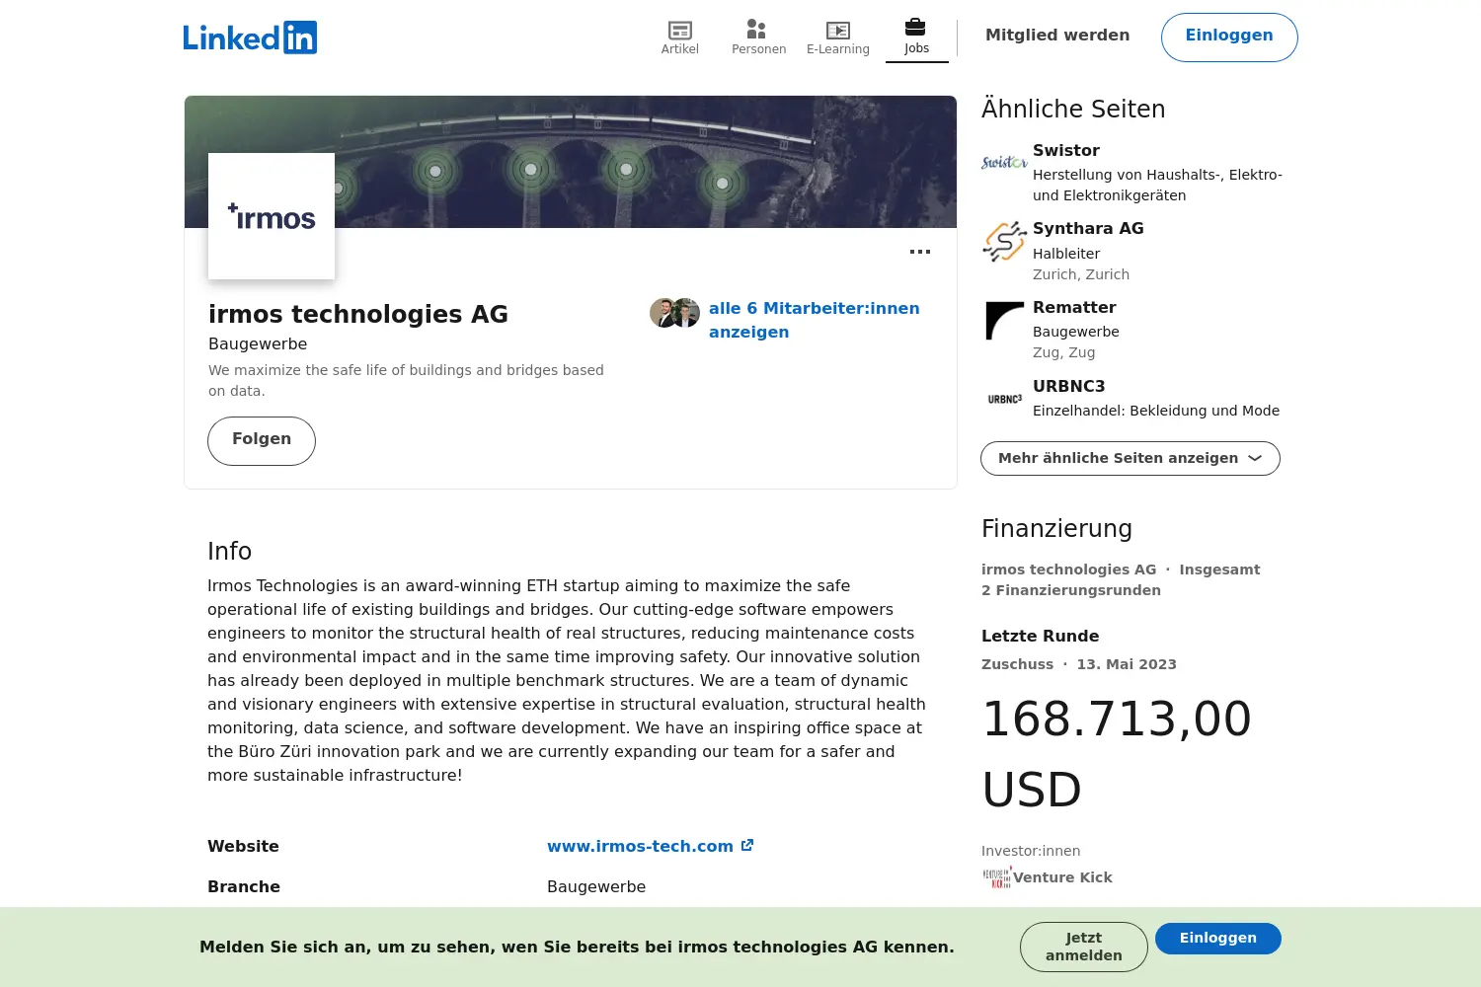1481x987 pixels.
Task: Open the URBNC3 page link
Action: [x=1068, y=387]
